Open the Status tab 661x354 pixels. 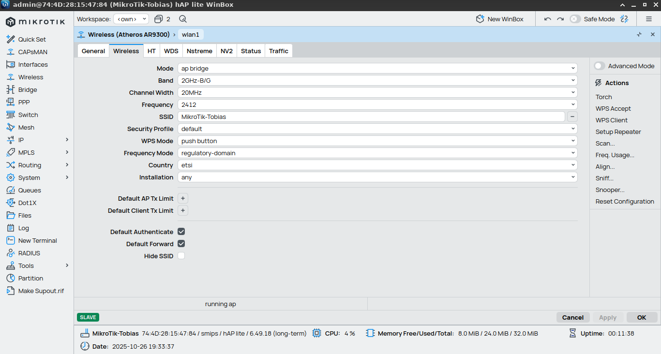pyautogui.click(x=251, y=51)
